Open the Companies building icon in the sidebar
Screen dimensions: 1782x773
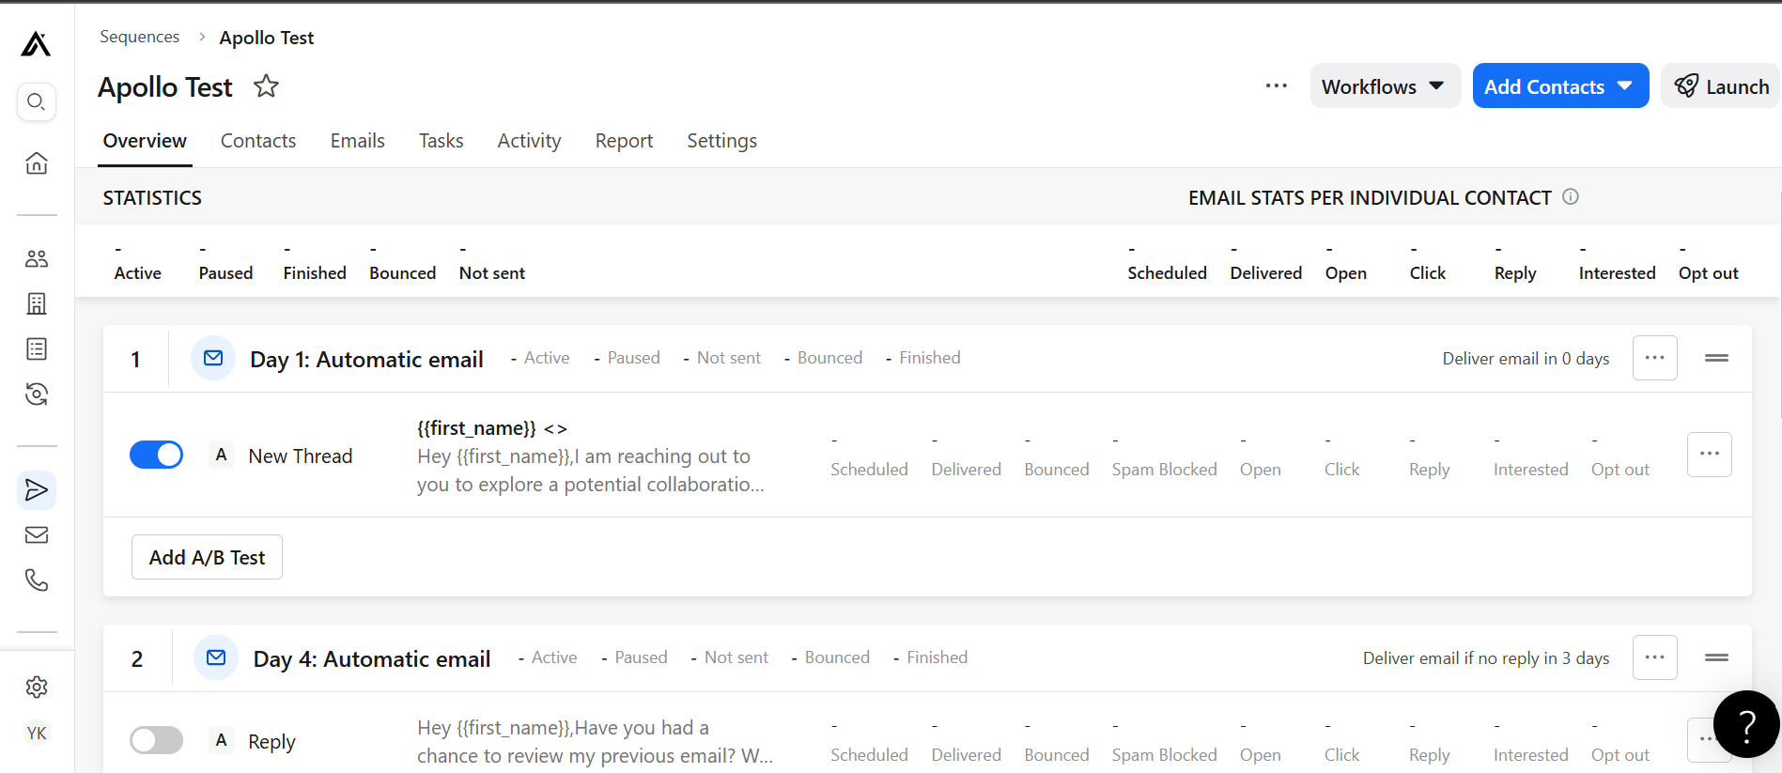36,303
